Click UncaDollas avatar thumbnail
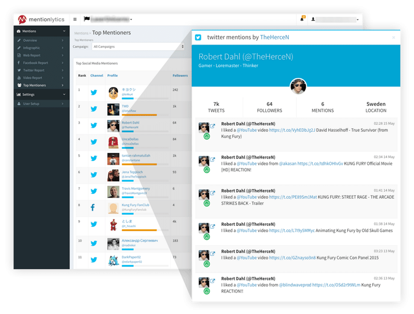Image resolution: width=414 pixels, height=314 pixels. pos(113,143)
